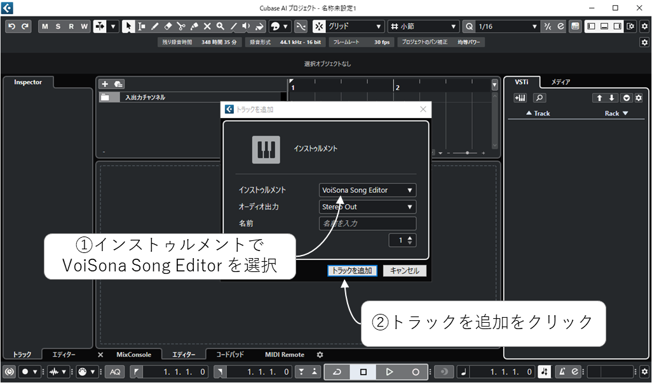Open the 小節 grid type dropdown
652x383 pixels.
[x=423, y=27]
